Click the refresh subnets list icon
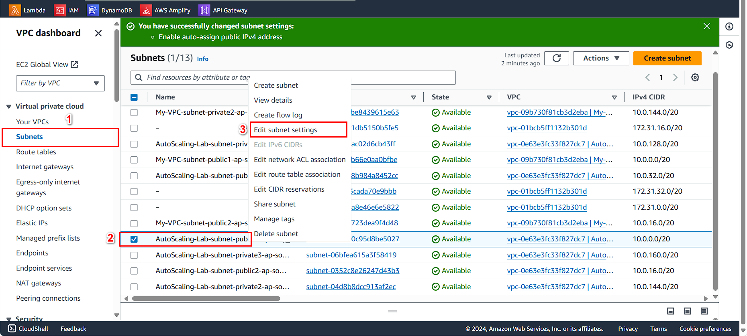Viewport: 747px width, 336px height. click(557, 58)
